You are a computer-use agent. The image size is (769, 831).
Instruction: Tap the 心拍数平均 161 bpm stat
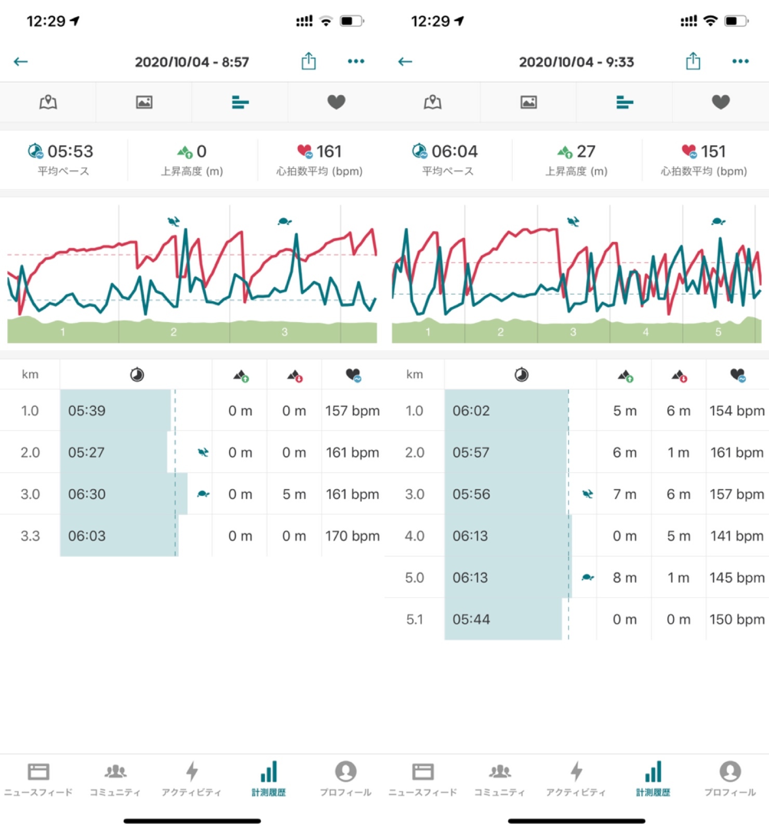point(319,159)
